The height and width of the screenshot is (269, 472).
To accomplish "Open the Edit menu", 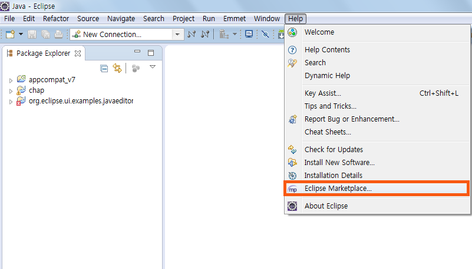I will coord(29,19).
